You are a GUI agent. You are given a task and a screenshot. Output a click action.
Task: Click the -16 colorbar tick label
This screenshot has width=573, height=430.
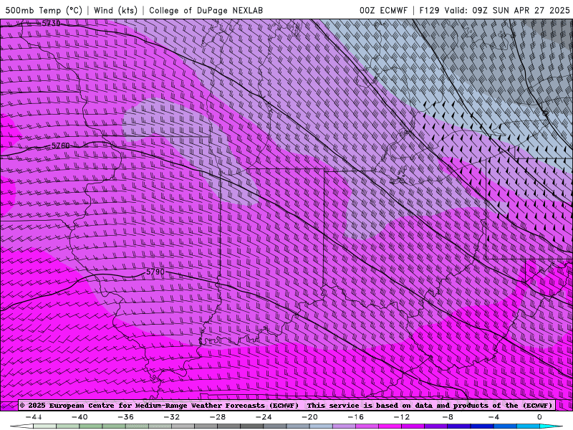[x=356, y=417]
